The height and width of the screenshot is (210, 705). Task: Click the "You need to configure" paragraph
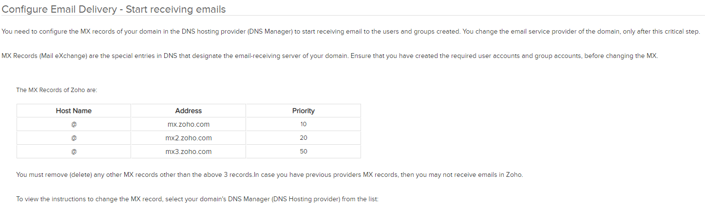pyautogui.click(x=351, y=32)
